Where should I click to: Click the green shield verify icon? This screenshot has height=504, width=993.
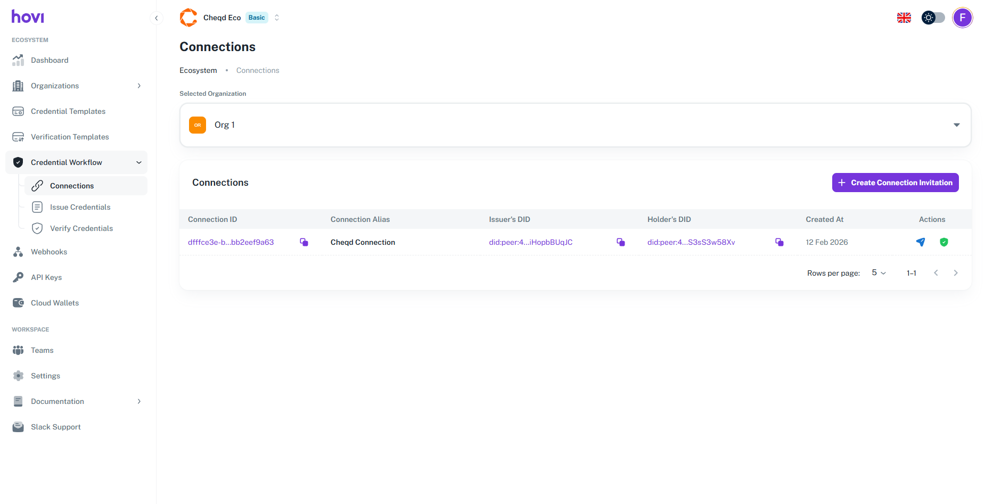coord(944,242)
